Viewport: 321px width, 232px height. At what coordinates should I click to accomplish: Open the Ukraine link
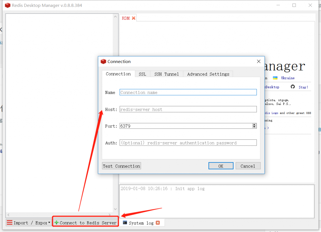(x=288, y=78)
